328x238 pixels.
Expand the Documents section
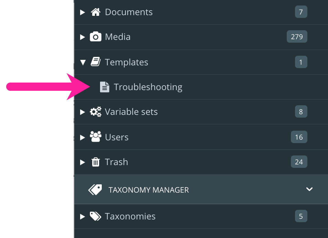point(83,12)
